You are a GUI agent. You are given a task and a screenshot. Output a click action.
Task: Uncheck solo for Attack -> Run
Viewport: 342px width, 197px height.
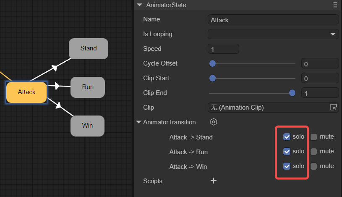pyautogui.click(x=287, y=151)
